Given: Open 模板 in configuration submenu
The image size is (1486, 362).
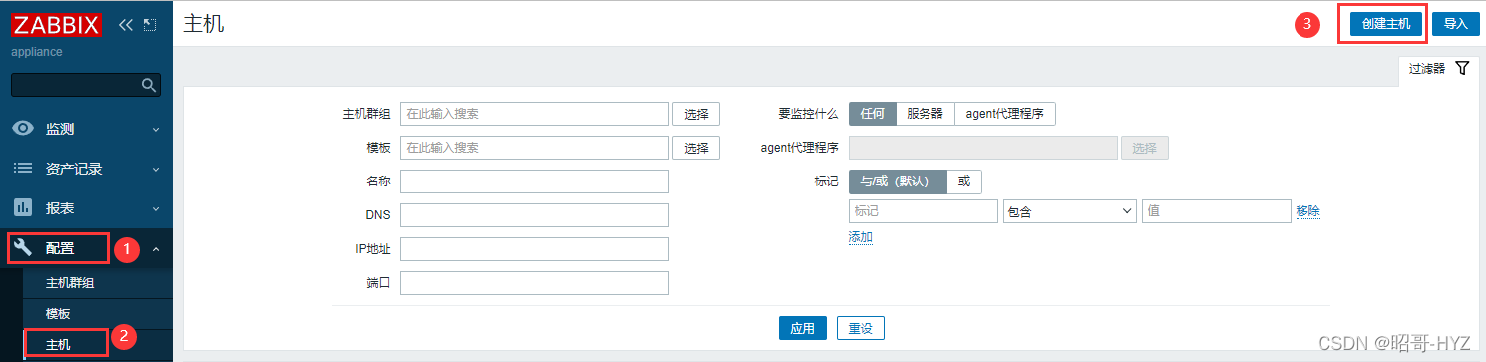Looking at the screenshot, I should point(58,314).
